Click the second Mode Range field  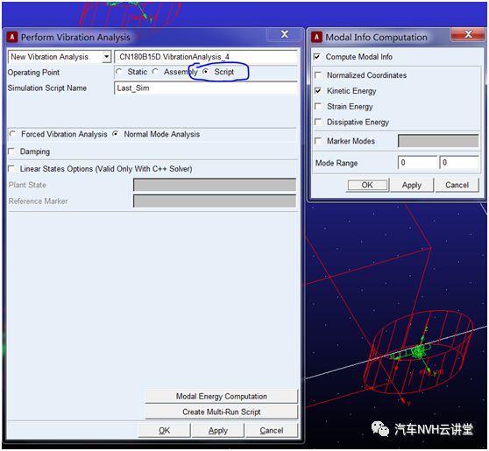(x=459, y=163)
